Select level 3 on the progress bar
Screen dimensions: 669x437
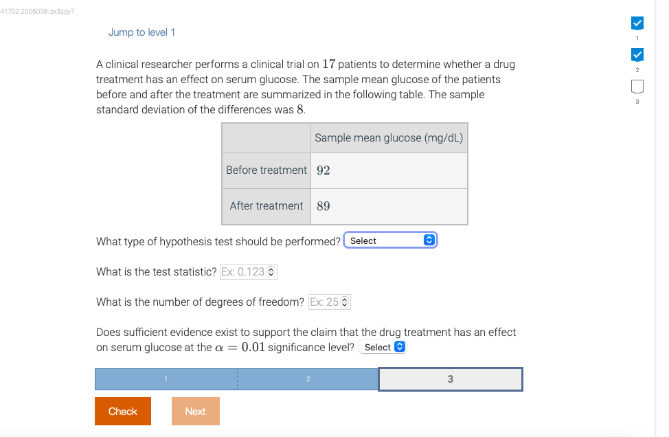click(450, 379)
